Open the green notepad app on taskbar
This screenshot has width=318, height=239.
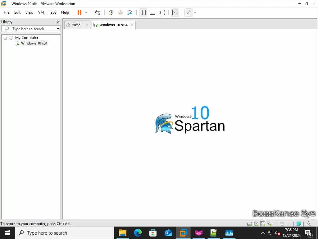[214, 233]
